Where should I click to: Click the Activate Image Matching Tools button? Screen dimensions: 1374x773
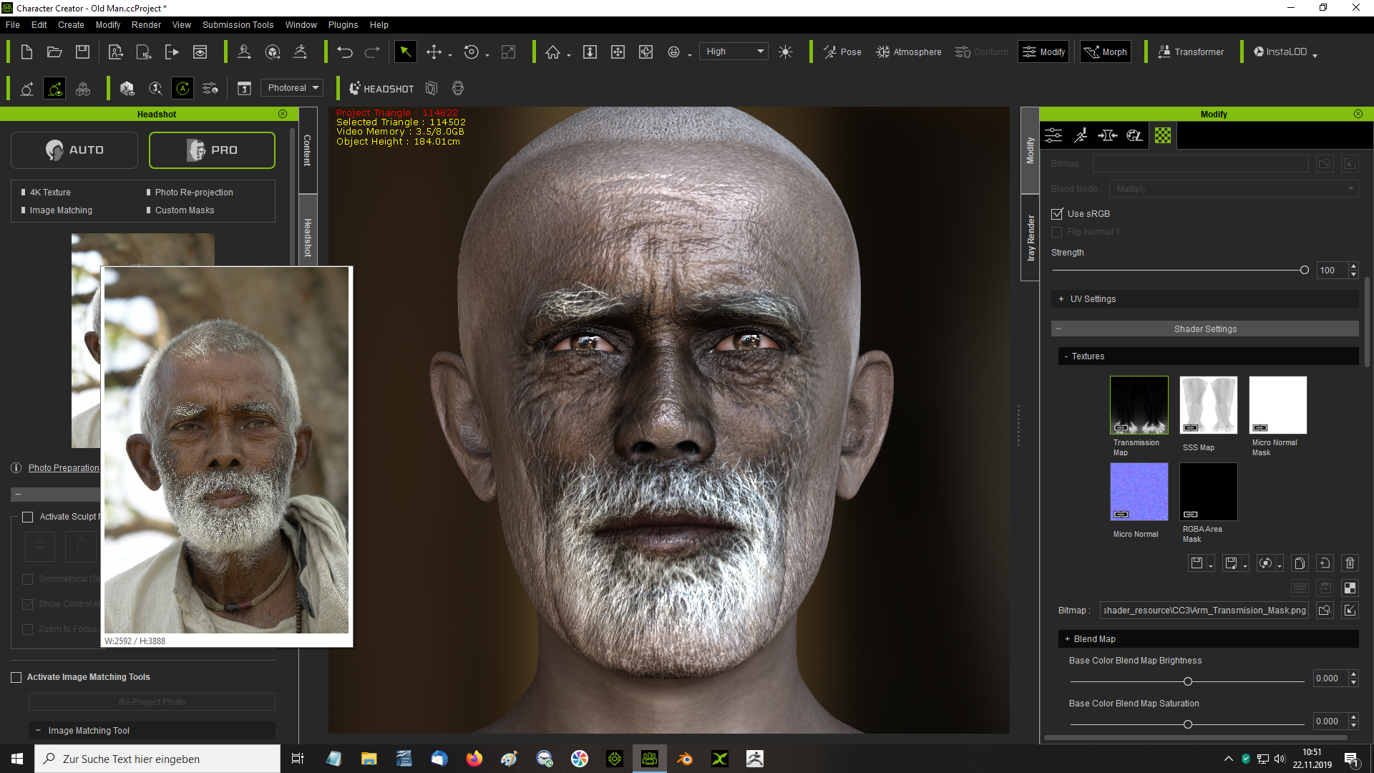coord(16,676)
